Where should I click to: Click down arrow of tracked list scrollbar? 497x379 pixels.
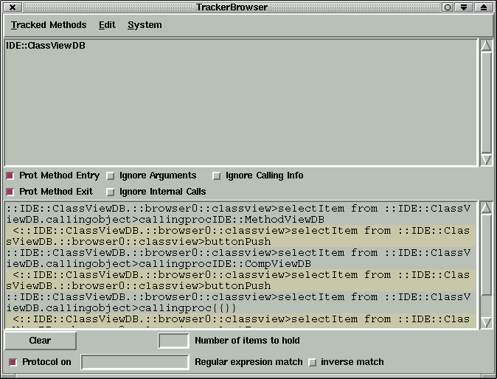pyautogui.click(x=486, y=159)
